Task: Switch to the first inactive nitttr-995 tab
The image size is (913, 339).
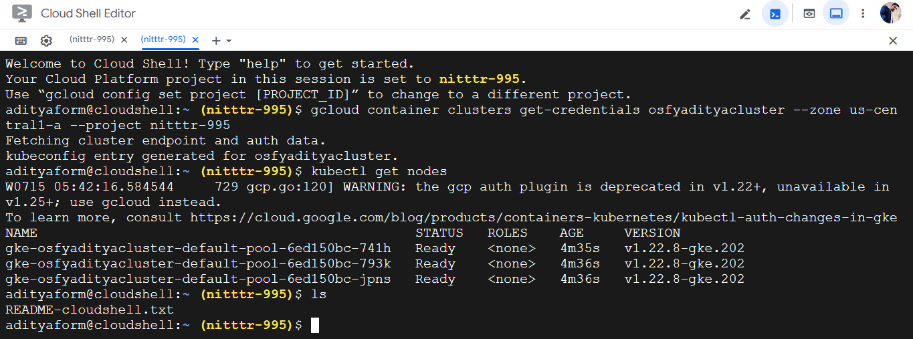Action: [92, 39]
